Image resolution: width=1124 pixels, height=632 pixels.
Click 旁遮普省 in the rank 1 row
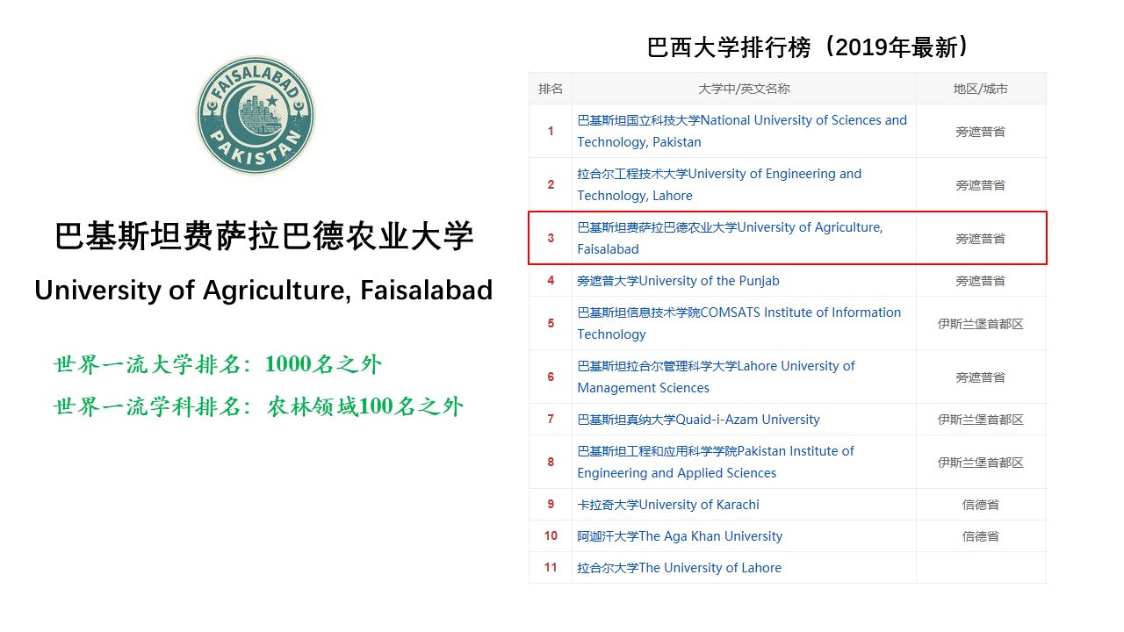981,132
